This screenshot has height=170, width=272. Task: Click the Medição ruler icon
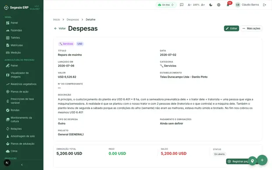click(7, 53)
